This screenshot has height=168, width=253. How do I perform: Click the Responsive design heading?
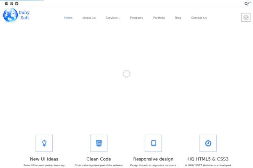[x=153, y=159]
